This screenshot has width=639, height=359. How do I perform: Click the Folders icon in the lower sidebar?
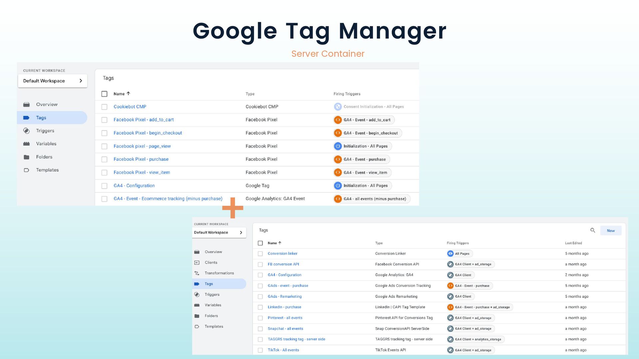pos(197,316)
